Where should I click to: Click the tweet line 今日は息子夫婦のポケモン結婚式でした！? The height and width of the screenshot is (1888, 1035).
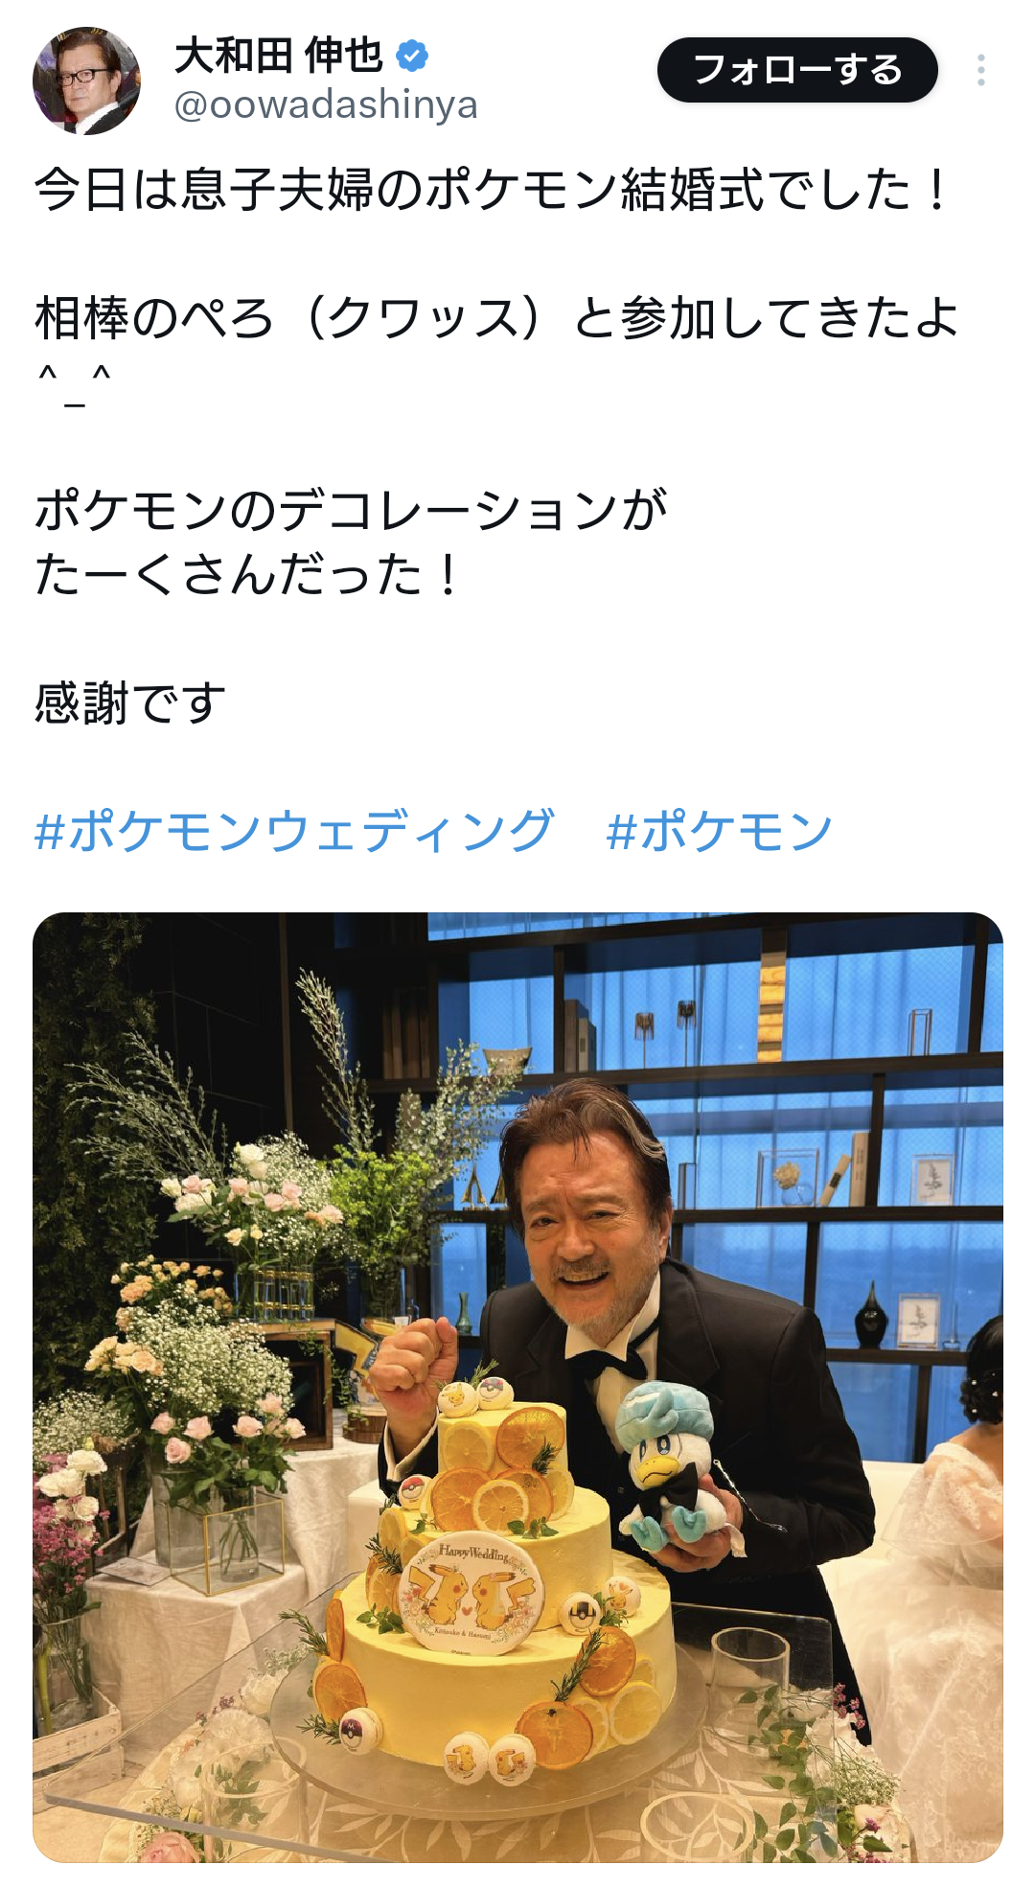[x=493, y=189]
